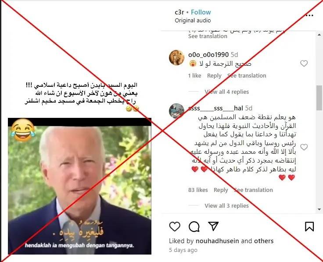Toggle like on ssss____sss___hal's comment
Viewport: 323px width, 262px height.
304,147
